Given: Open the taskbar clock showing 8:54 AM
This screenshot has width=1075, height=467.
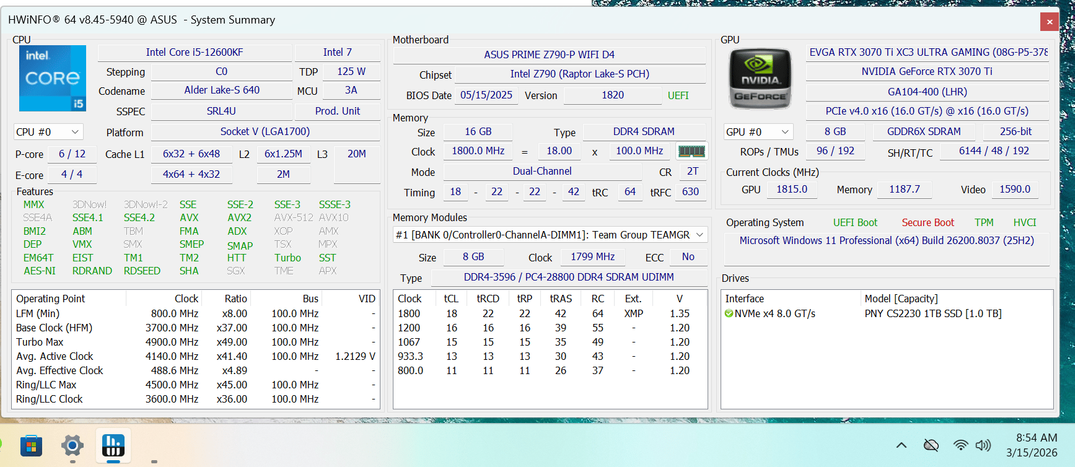Looking at the screenshot, I should coord(1032,445).
